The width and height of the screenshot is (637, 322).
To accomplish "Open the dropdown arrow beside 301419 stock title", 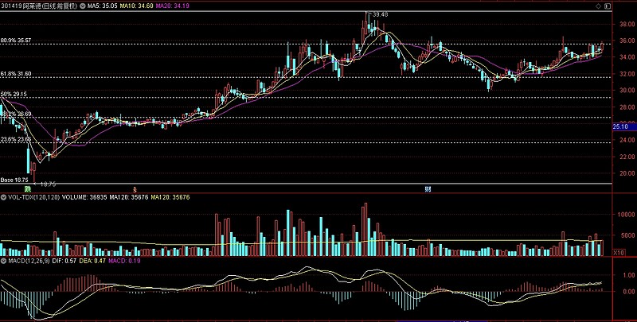I will tap(84, 6).
